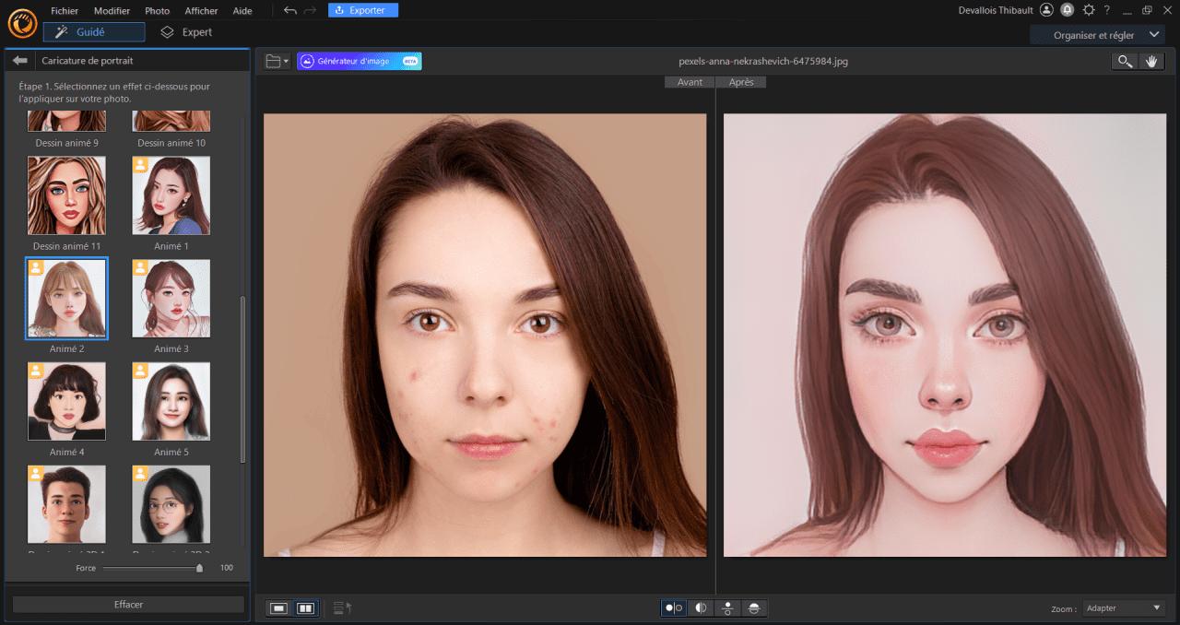Click the Exporter button
The height and width of the screenshot is (625, 1180).
coord(362,9)
